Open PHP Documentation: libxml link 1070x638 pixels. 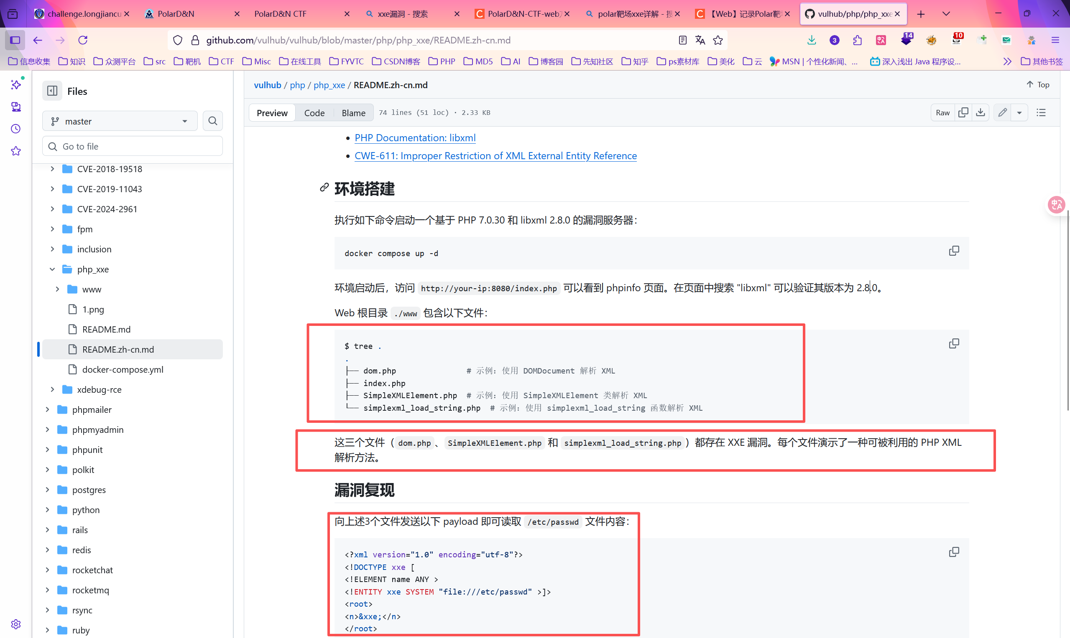[x=415, y=138]
